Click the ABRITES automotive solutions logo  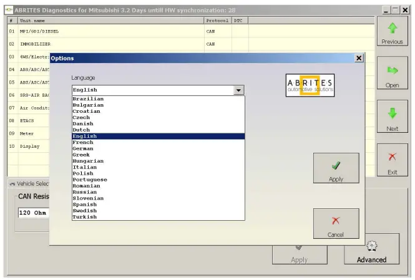coord(310,85)
